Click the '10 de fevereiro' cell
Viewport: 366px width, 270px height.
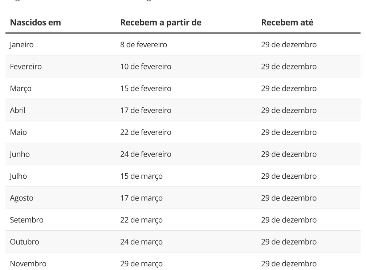[x=146, y=67]
